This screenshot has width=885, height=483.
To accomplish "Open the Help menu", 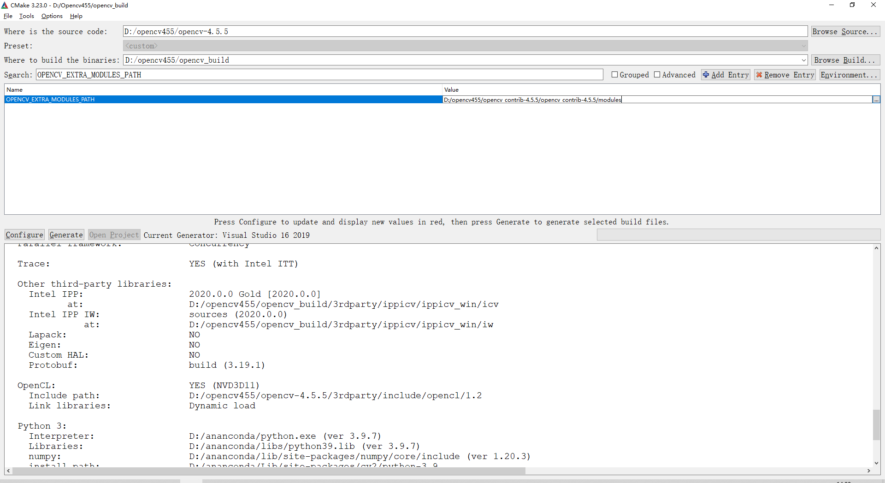I will tap(76, 16).
